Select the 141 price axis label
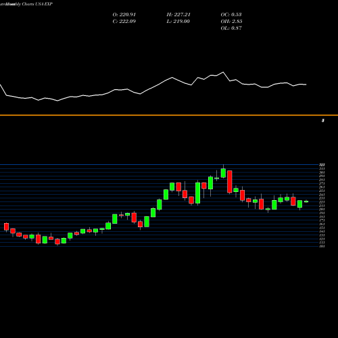The image size is (338, 338). [x=322, y=231]
